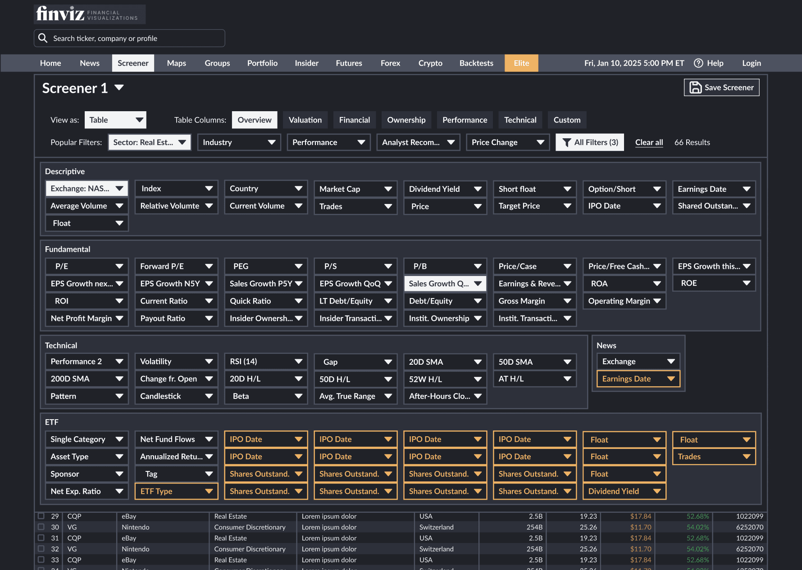The height and width of the screenshot is (570, 802).
Task: Open the Market Cap filter dropdown
Action: click(356, 189)
